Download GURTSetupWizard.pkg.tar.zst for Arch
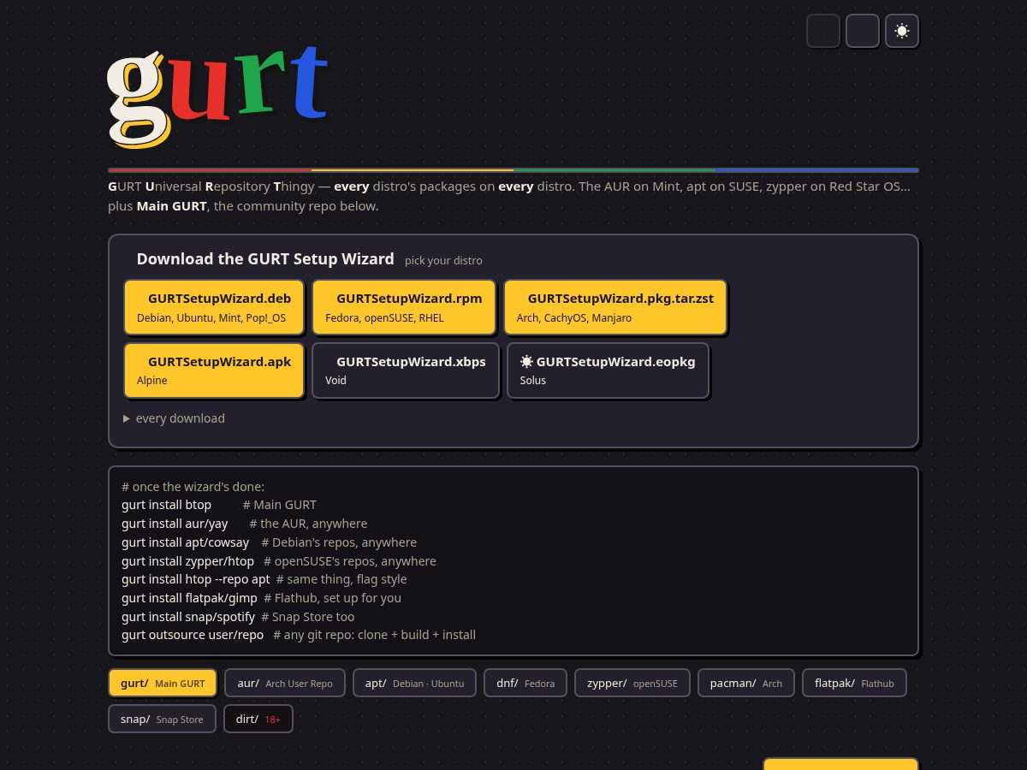 click(x=615, y=307)
